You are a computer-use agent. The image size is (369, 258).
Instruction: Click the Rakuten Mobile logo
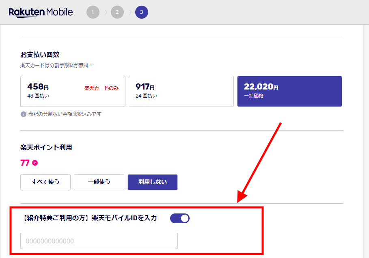pos(41,13)
